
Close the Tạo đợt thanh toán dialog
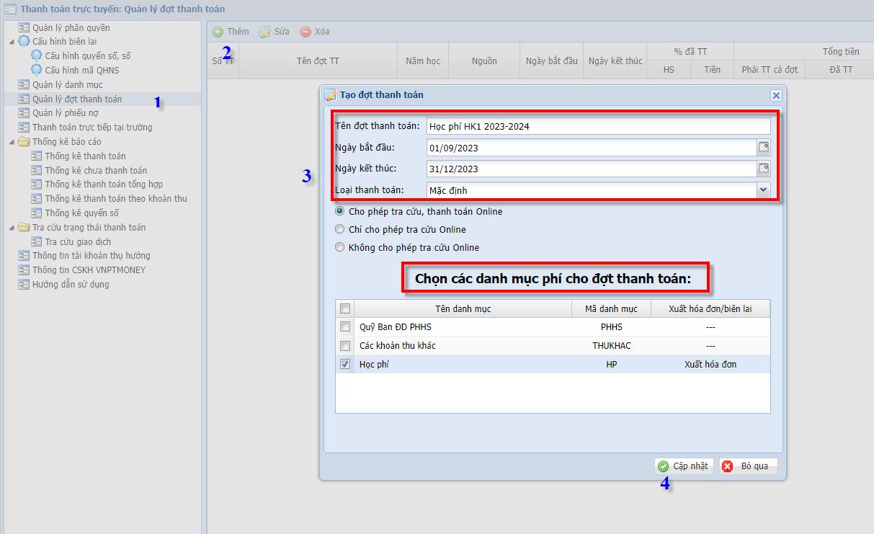776,95
